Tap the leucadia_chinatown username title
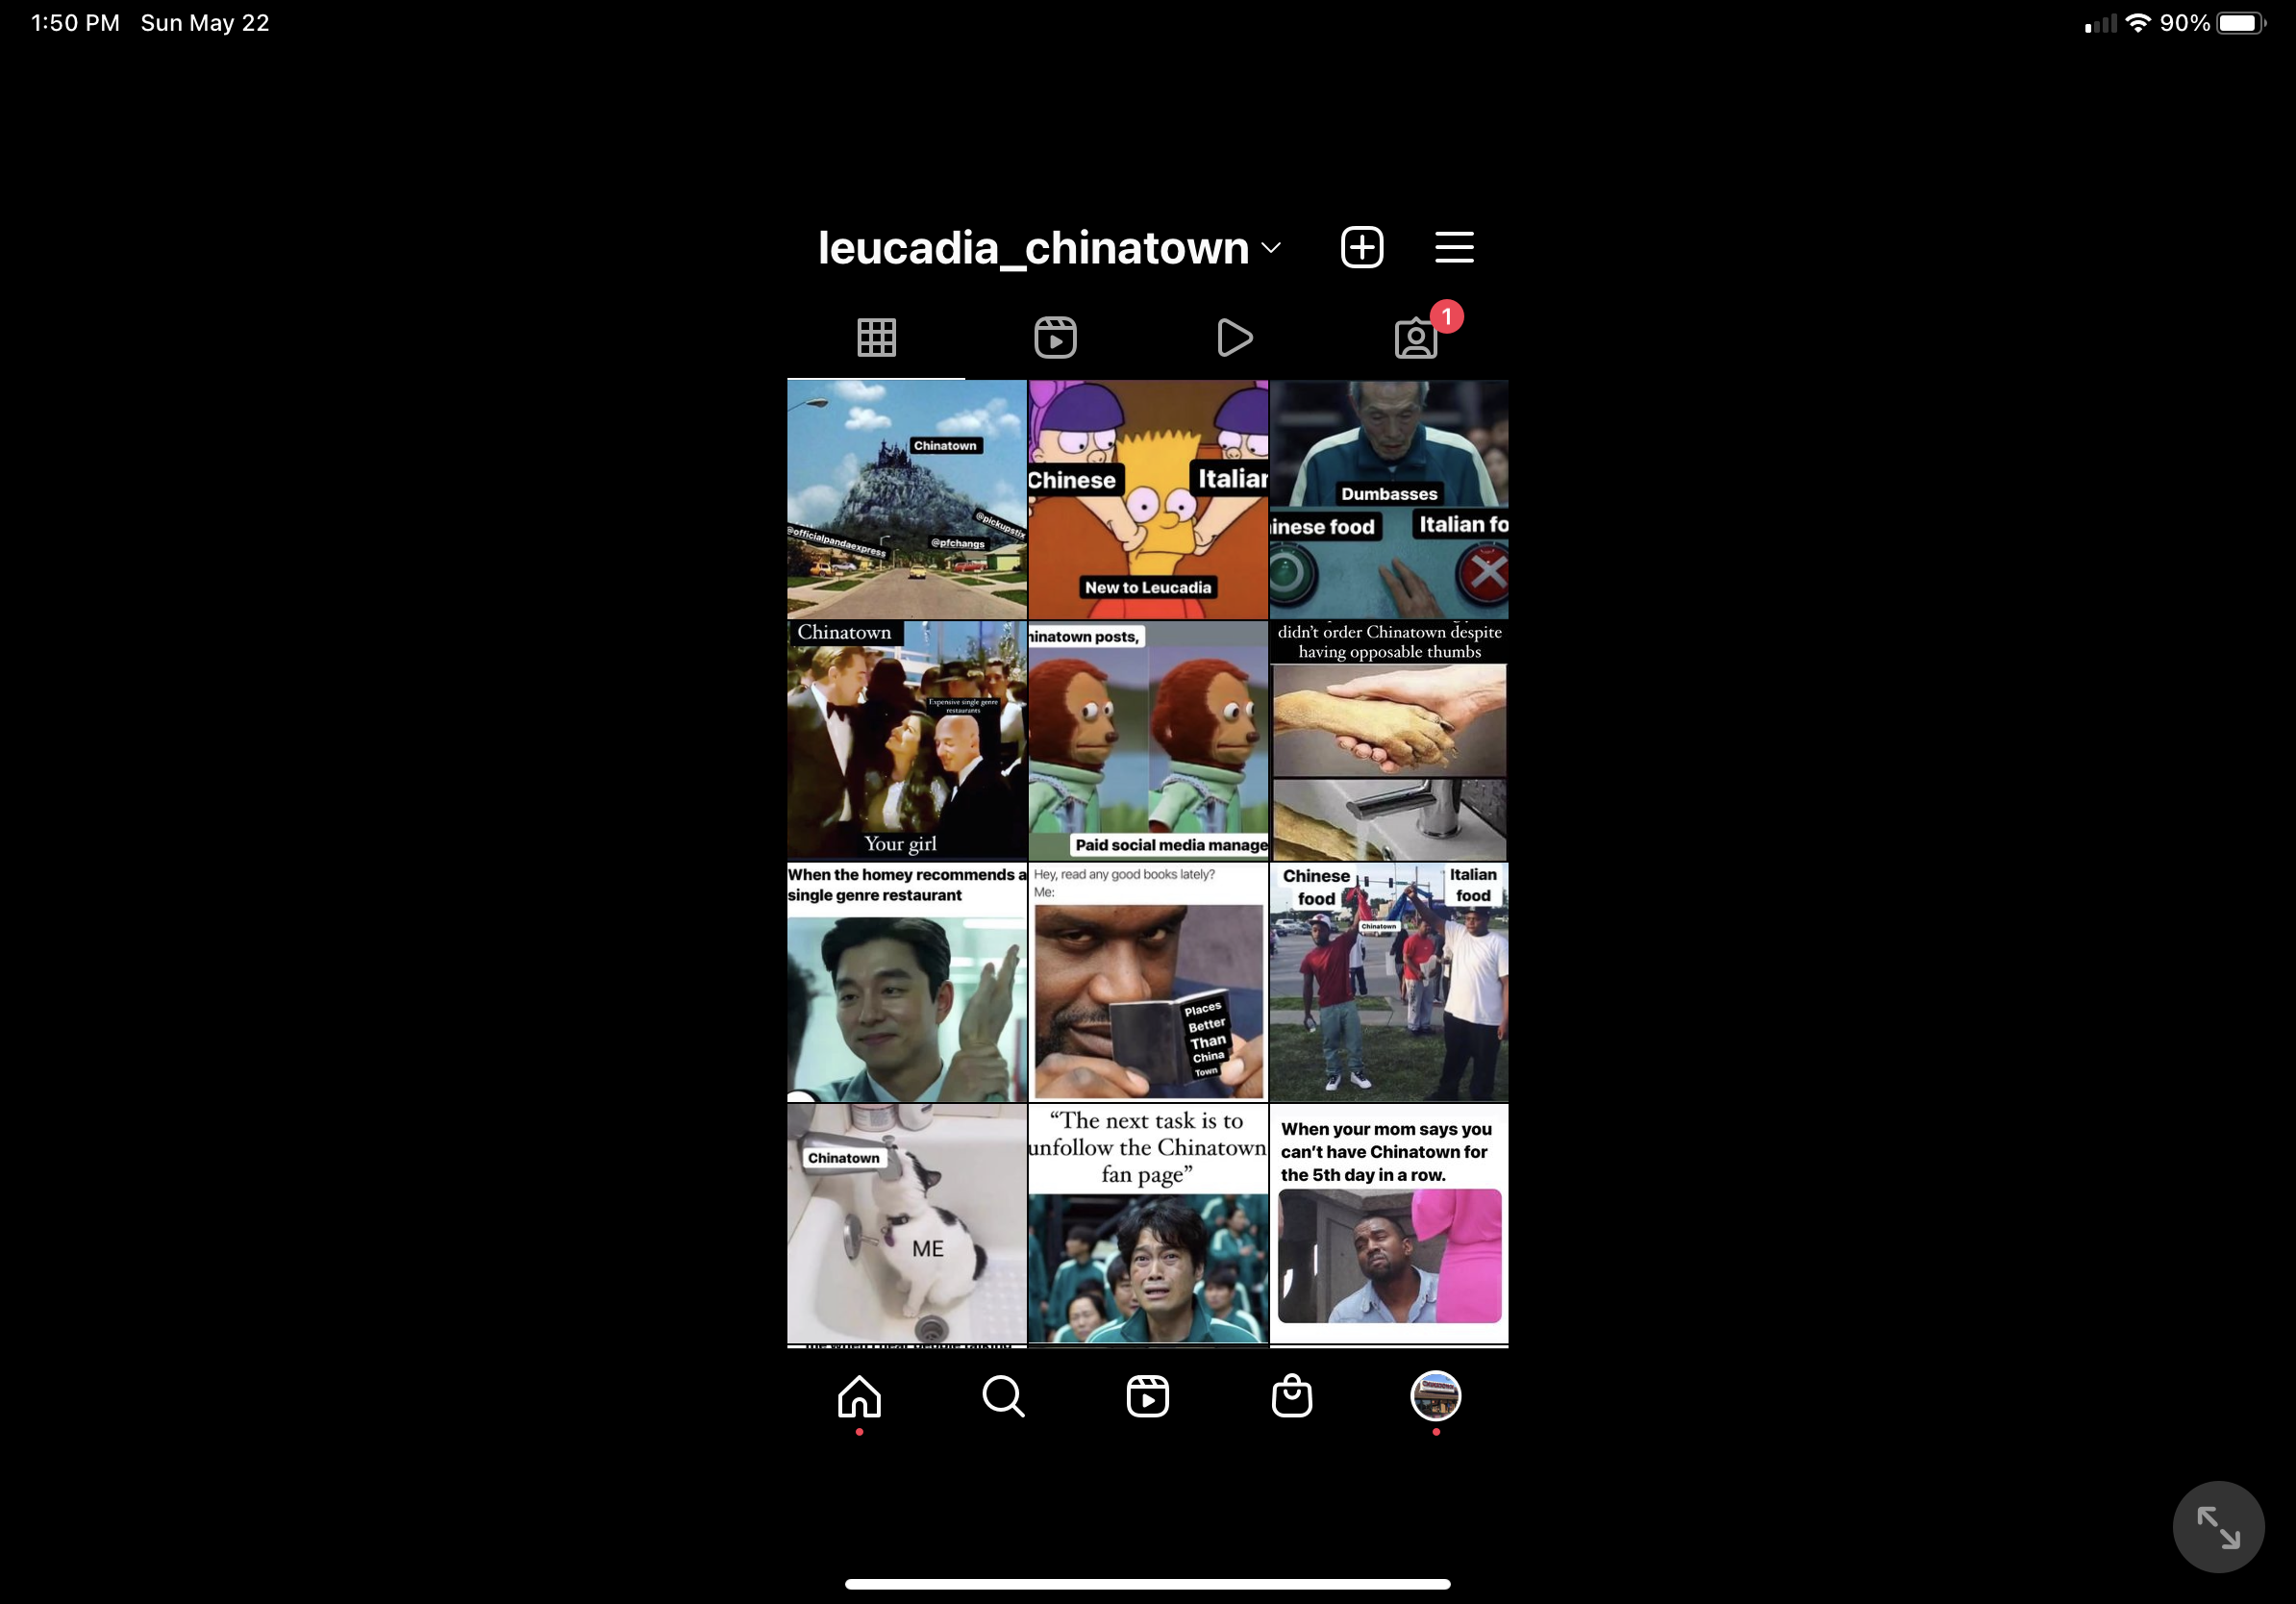This screenshot has height=1604, width=2296. [x=1033, y=248]
